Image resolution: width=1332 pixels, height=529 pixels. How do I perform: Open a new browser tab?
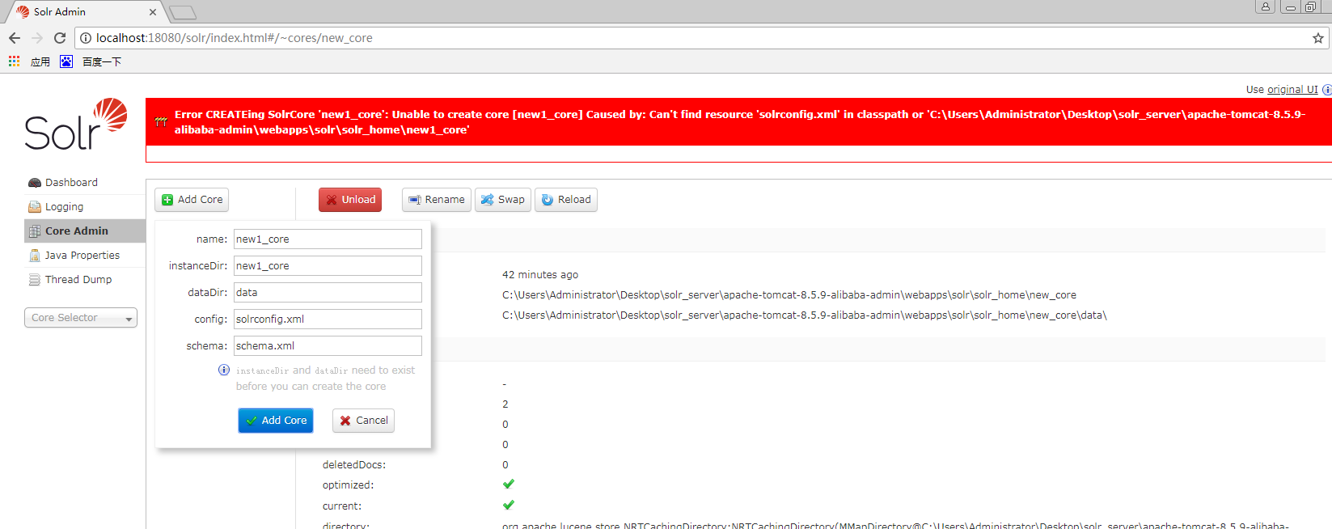tap(183, 12)
